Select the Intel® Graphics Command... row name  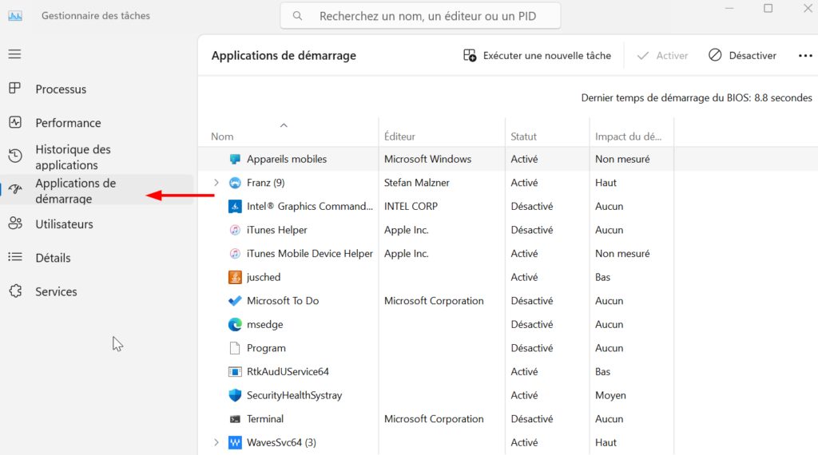point(310,207)
